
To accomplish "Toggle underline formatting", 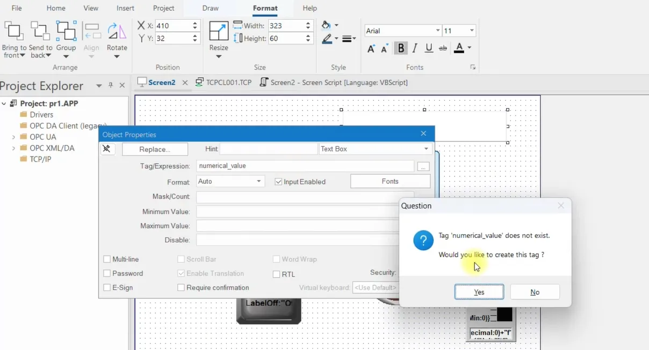I will [429, 48].
